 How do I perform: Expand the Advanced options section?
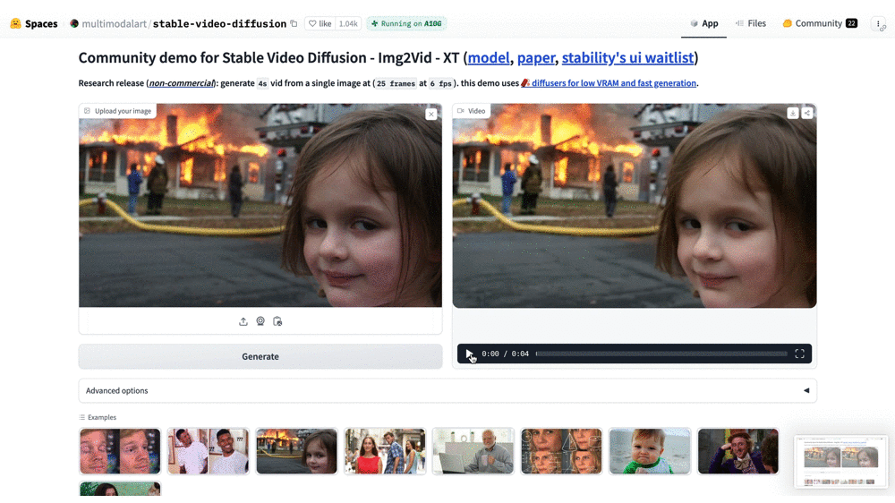click(x=447, y=390)
